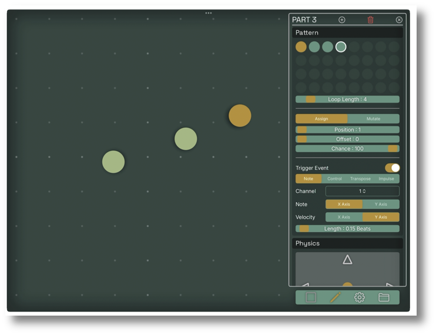The image size is (436, 335).
Task: Click the up triangle in Physics pad
Action: pyautogui.click(x=347, y=260)
